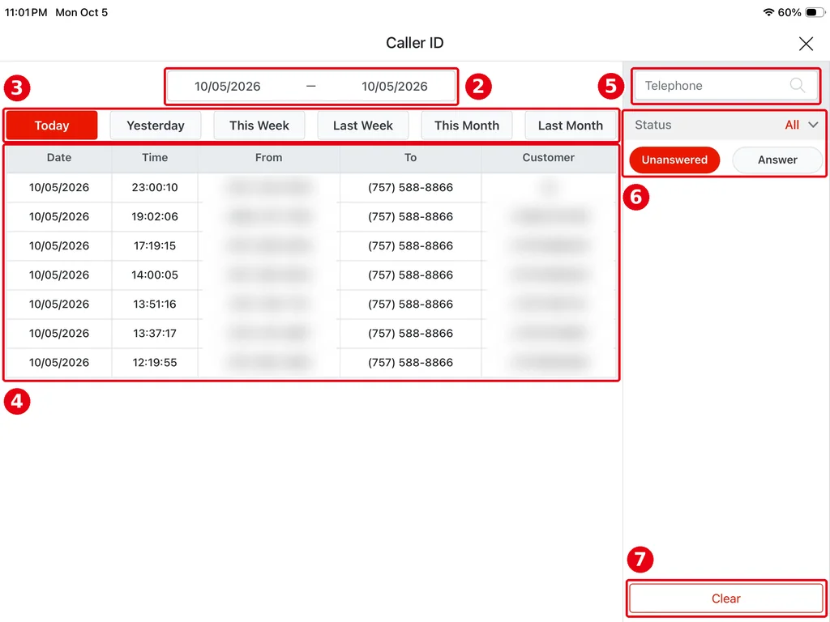
Task: Focus the Telephone search field
Action: click(x=726, y=86)
